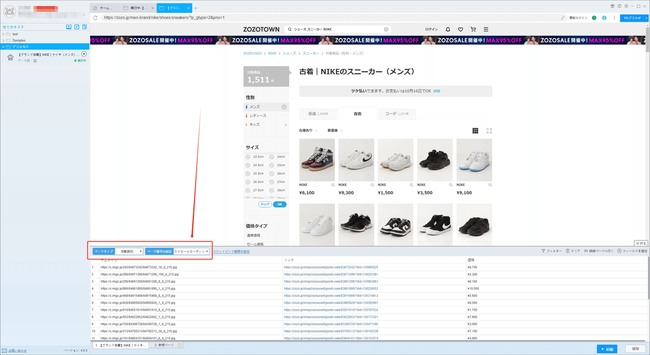
Task: Click the zoom icon on the ¥3,500 NIKE item
Action: click(x=451, y=185)
